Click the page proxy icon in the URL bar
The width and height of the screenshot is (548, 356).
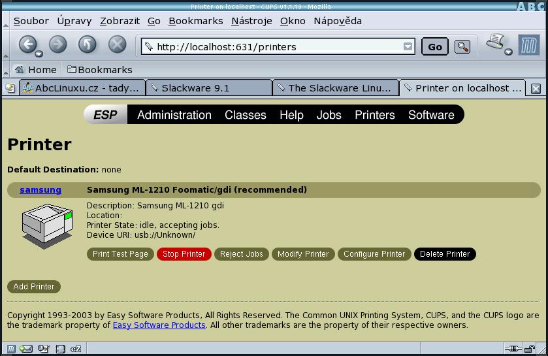(x=149, y=46)
